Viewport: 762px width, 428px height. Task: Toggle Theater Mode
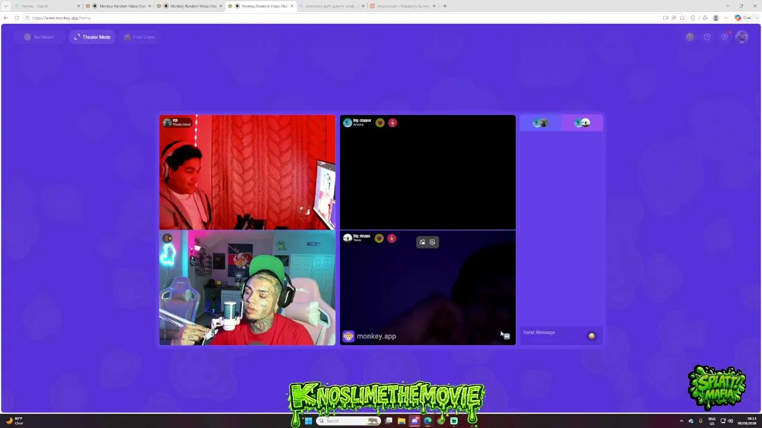(x=92, y=37)
